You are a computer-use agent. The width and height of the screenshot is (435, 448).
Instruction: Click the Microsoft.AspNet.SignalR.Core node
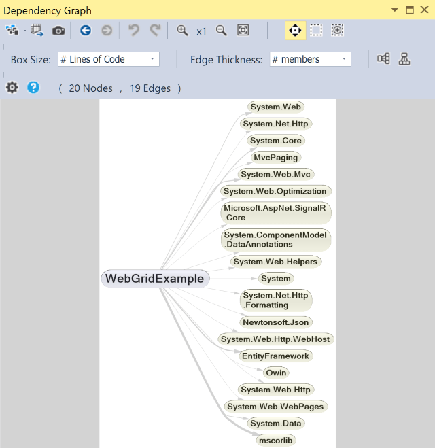tap(276, 213)
